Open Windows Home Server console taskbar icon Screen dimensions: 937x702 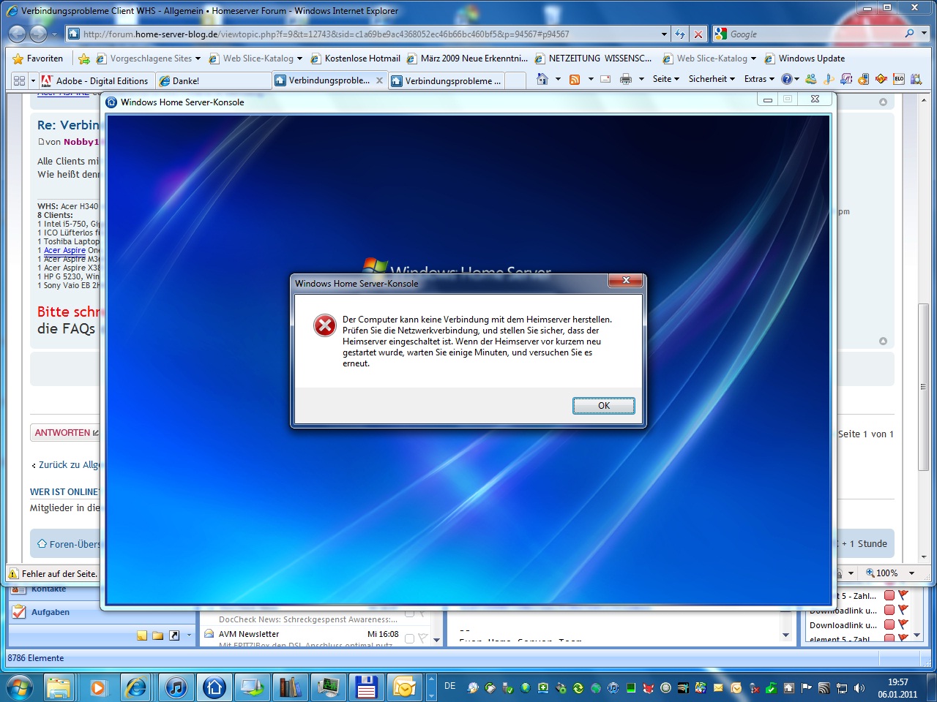pyautogui.click(x=214, y=687)
